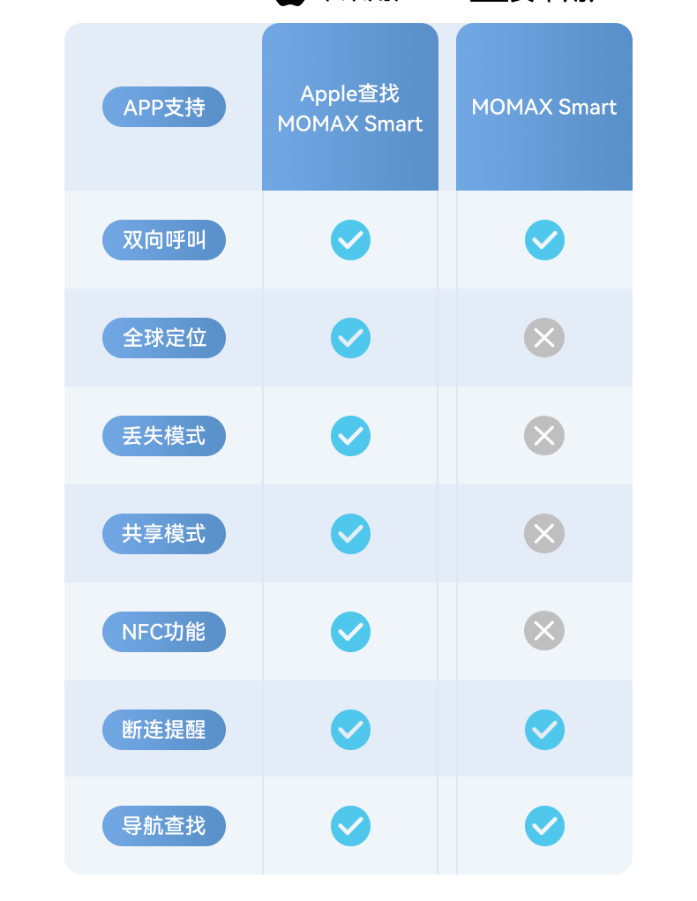Click the gray X icon for 全球定位

tap(544, 338)
